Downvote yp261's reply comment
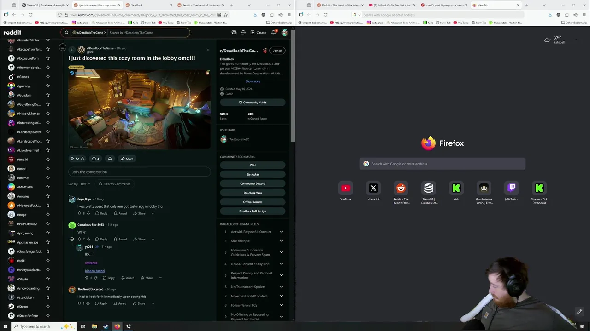The image size is (590, 331). click(96, 278)
